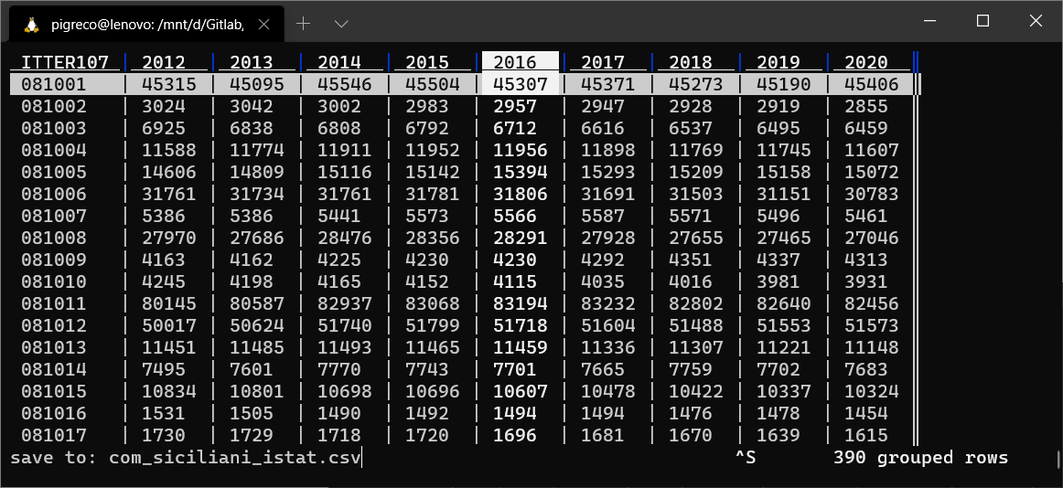Minimize the terminal window
The image size is (1063, 488).
coord(930,21)
